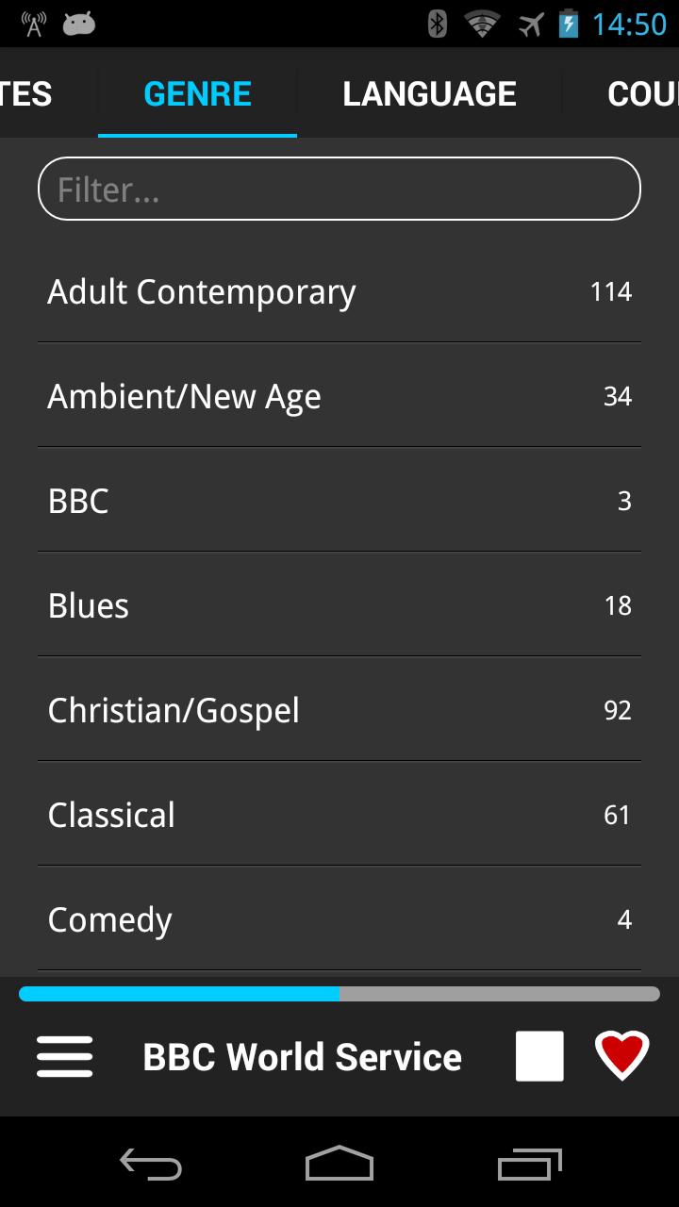The height and width of the screenshot is (1207, 679).
Task: Open the recent apps button
Action: click(529, 1166)
